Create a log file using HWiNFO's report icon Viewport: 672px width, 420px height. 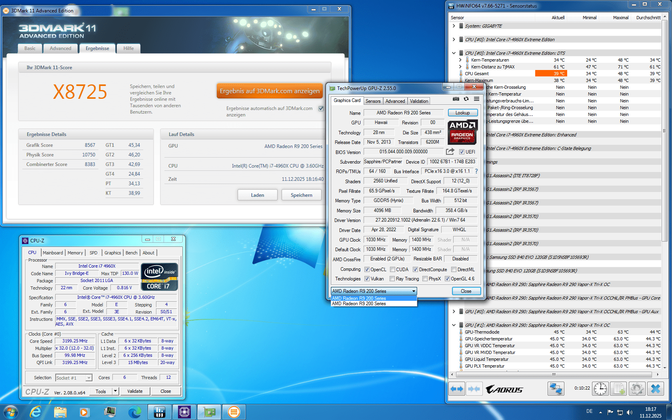click(618, 388)
